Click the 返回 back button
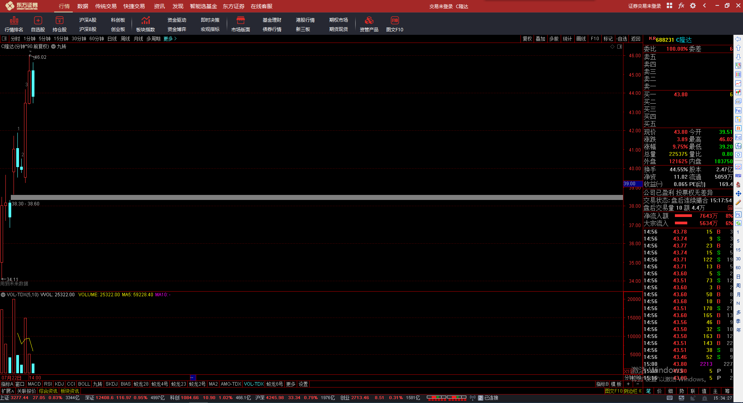The image size is (743, 403). click(635, 39)
